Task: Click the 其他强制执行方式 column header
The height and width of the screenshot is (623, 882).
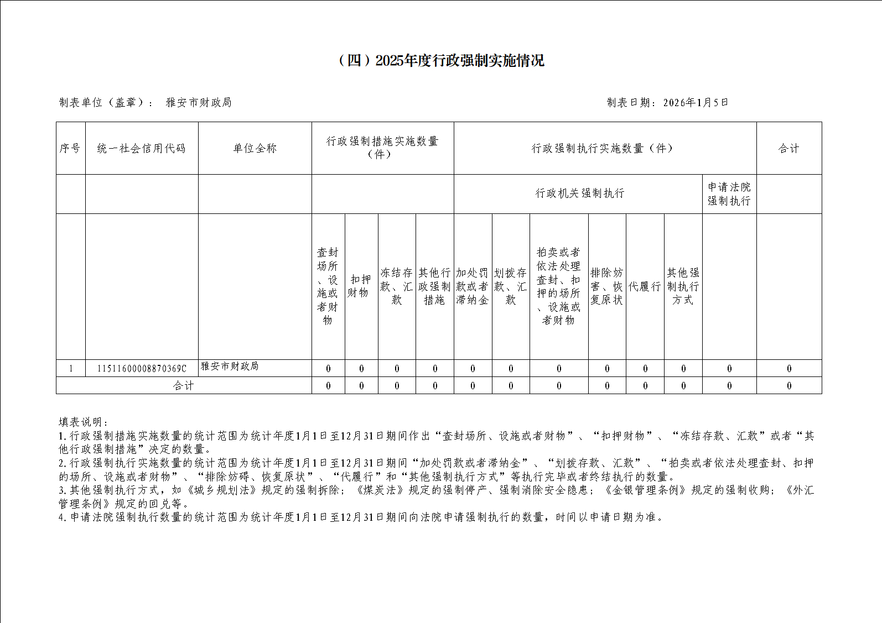Action: click(x=683, y=286)
